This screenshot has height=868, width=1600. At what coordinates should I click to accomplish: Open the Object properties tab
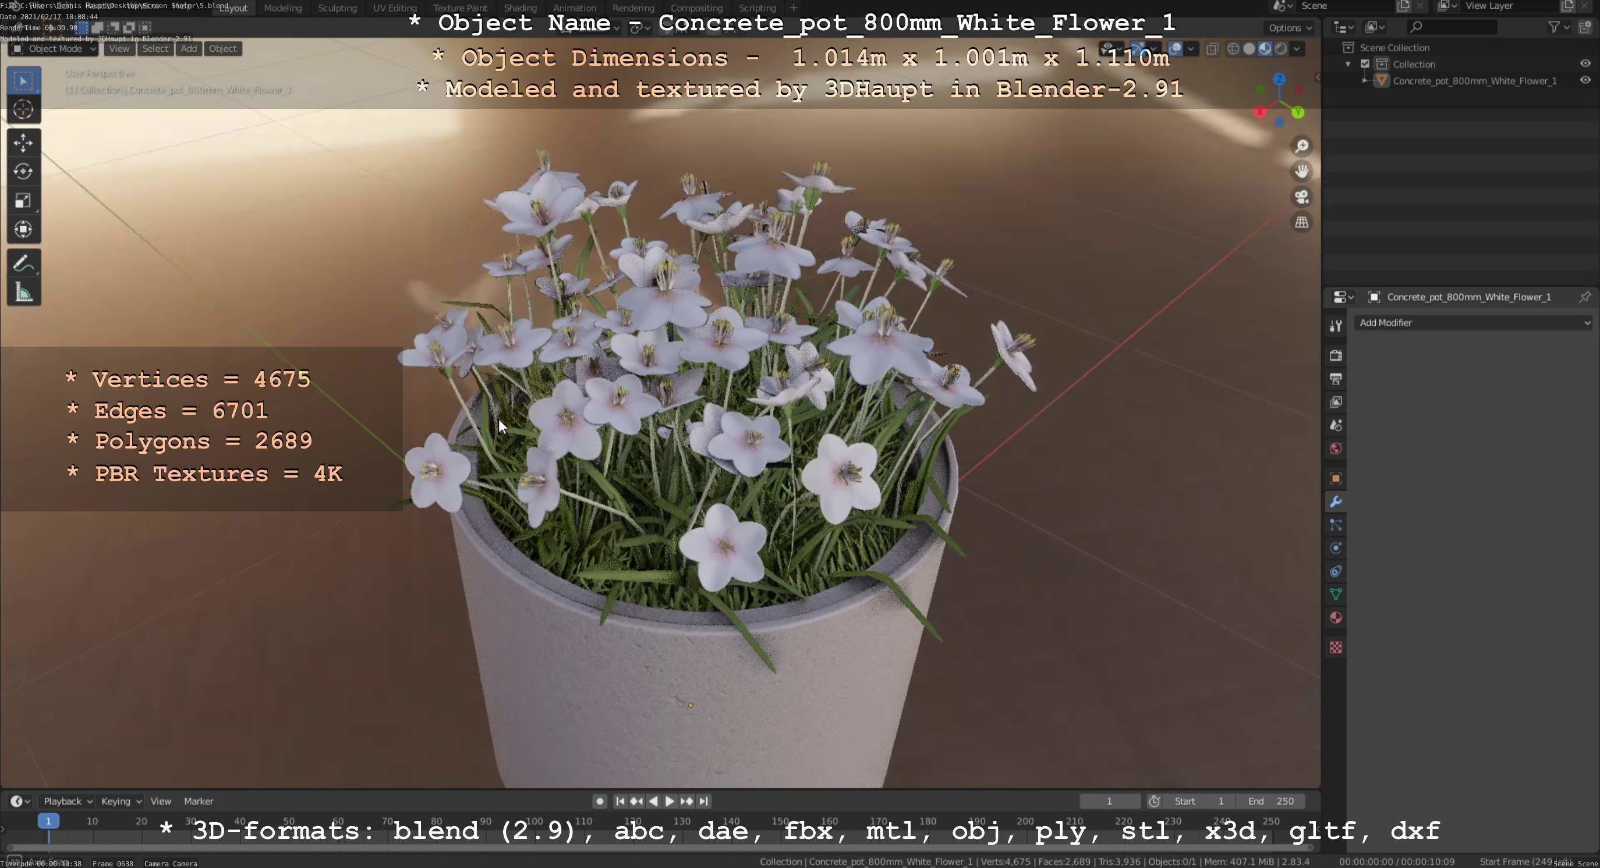coord(1336,478)
